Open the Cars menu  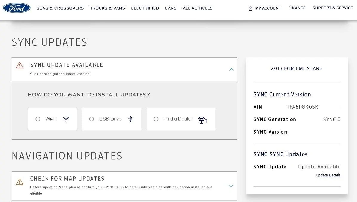click(x=171, y=8)
